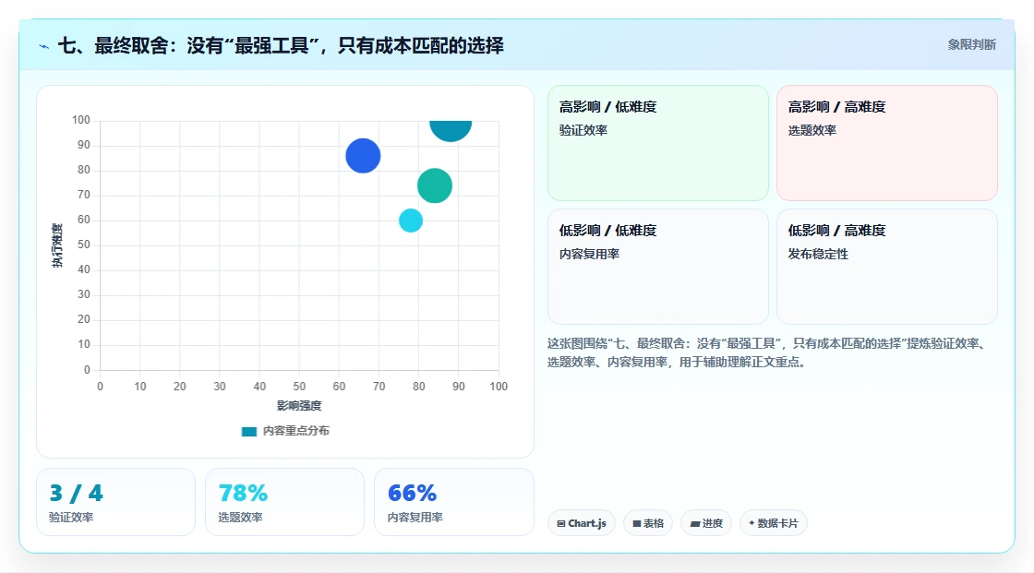Click the description paragraph starting with 这张图围绕
1034x573 pixels.
(x=767, y=352)
